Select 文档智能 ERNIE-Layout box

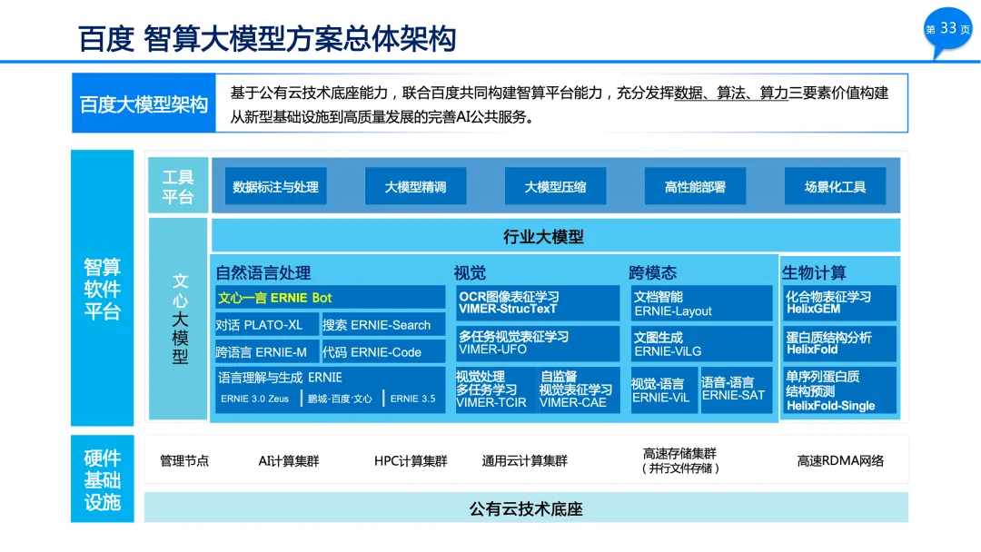[702, 303]
